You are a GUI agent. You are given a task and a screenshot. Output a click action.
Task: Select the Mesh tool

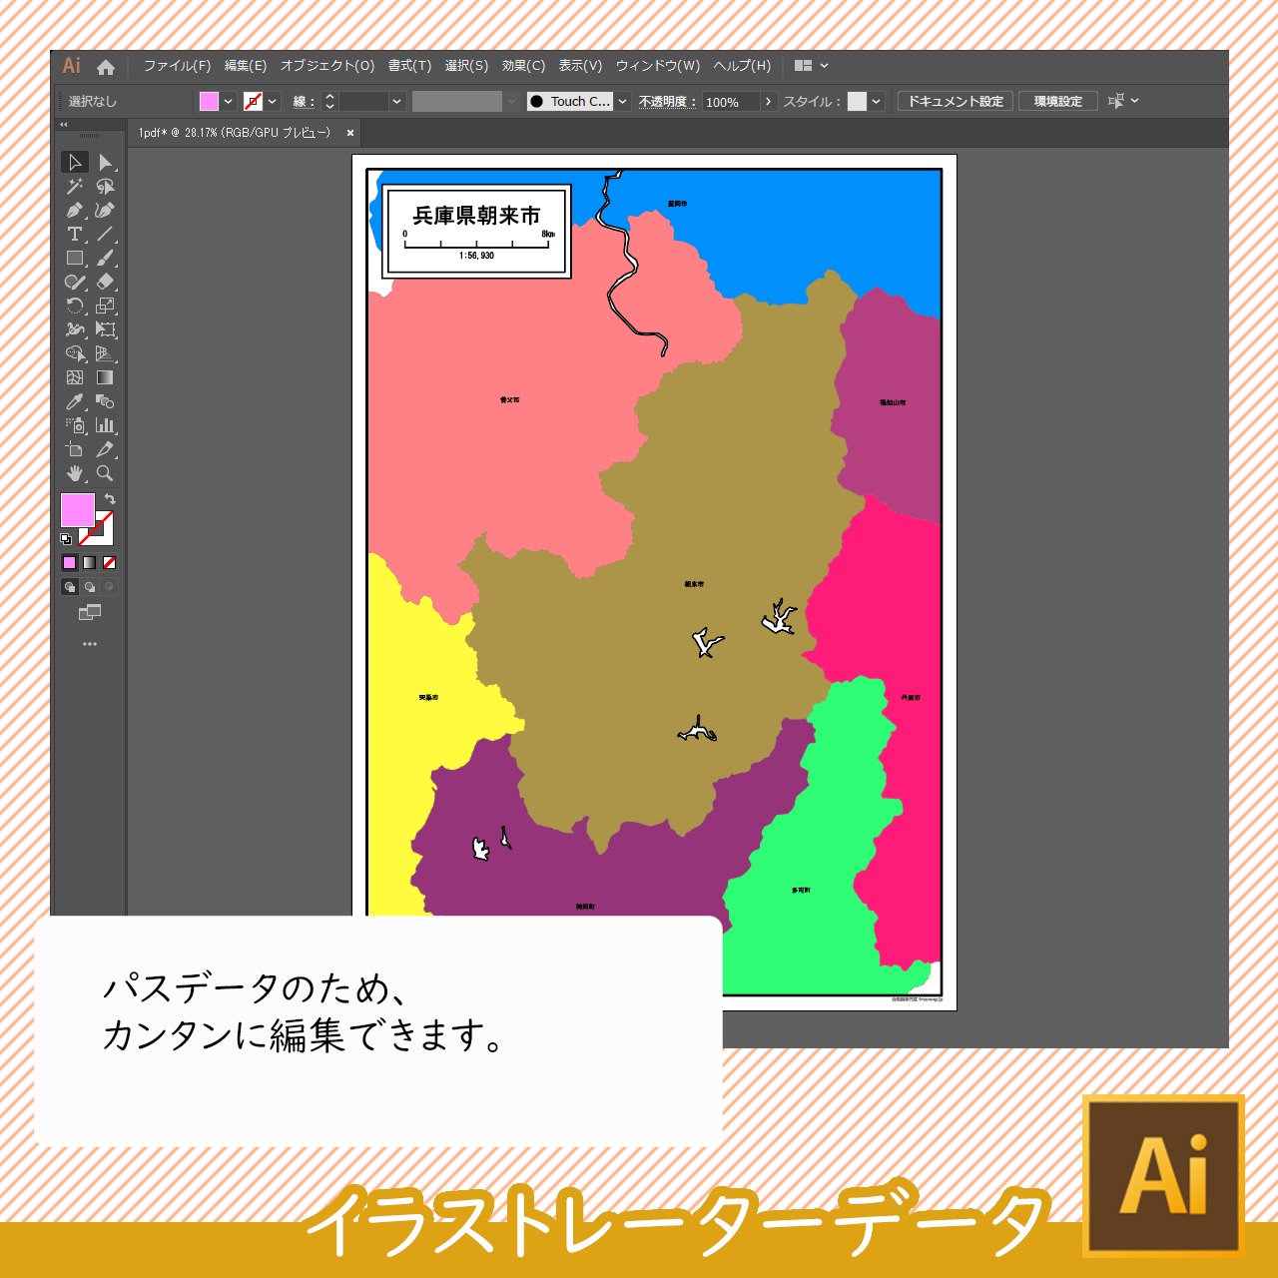click(x=75, y=377)
